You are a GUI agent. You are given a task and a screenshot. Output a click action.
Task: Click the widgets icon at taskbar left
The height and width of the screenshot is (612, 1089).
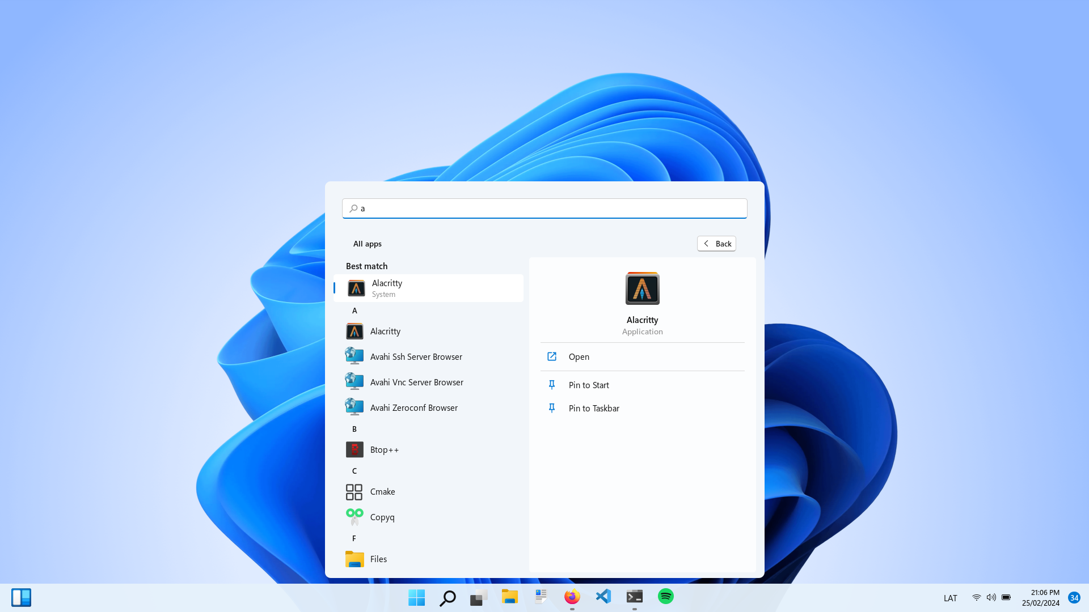pos(21,597)
